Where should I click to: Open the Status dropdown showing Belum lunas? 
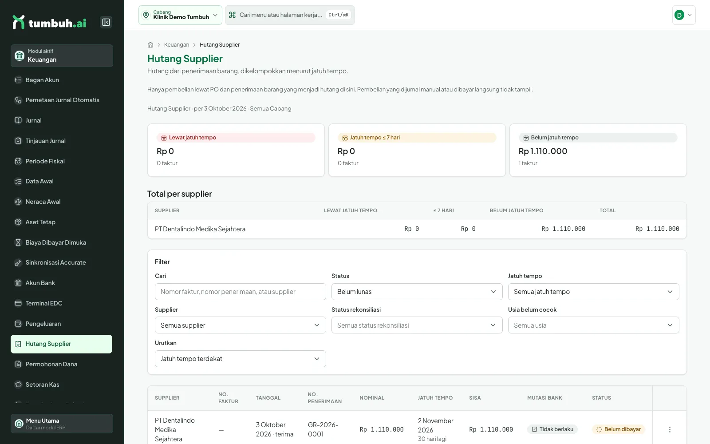tap(417, 292)
